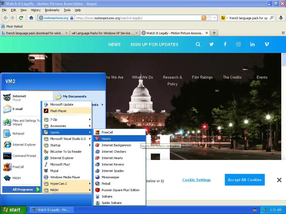Viewport: 286px width, 214px height.
Task: Click the All Programs button
Action: point(21,189)
